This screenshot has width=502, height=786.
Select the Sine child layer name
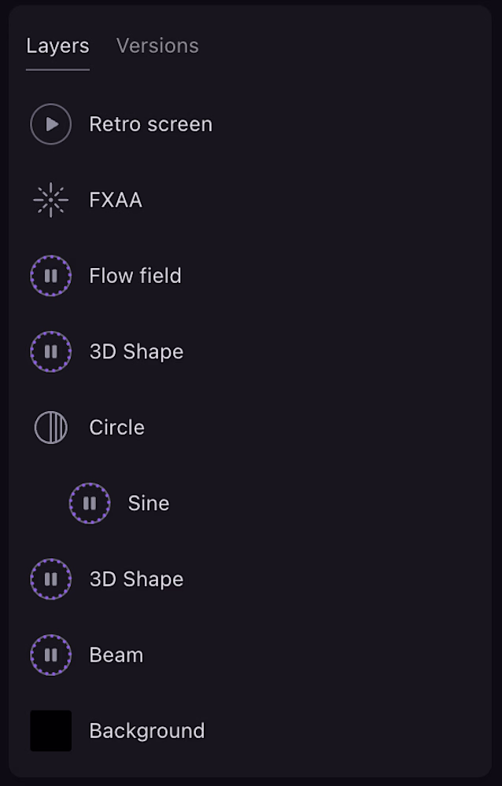click(149, 503)
